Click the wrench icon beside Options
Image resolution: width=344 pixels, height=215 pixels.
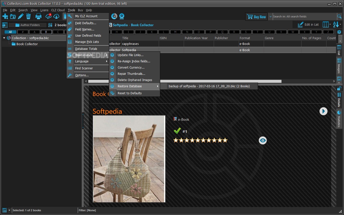pyautogui.click(x=70, y=75)
